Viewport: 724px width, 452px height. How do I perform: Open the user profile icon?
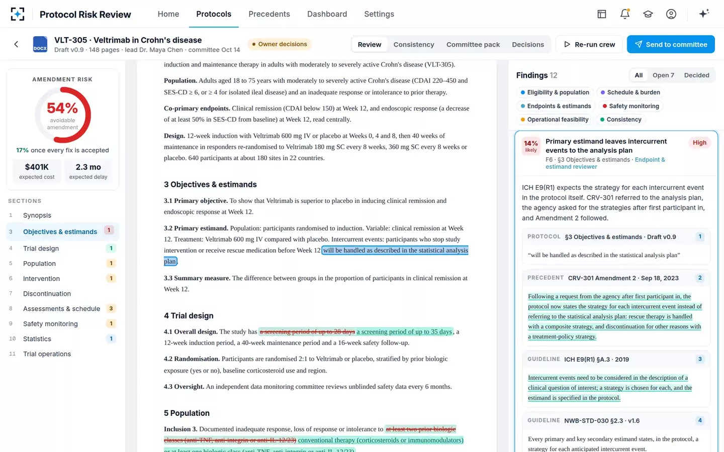point(671,14)
